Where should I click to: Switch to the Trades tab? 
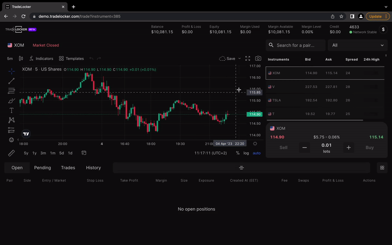pos(68,168)
